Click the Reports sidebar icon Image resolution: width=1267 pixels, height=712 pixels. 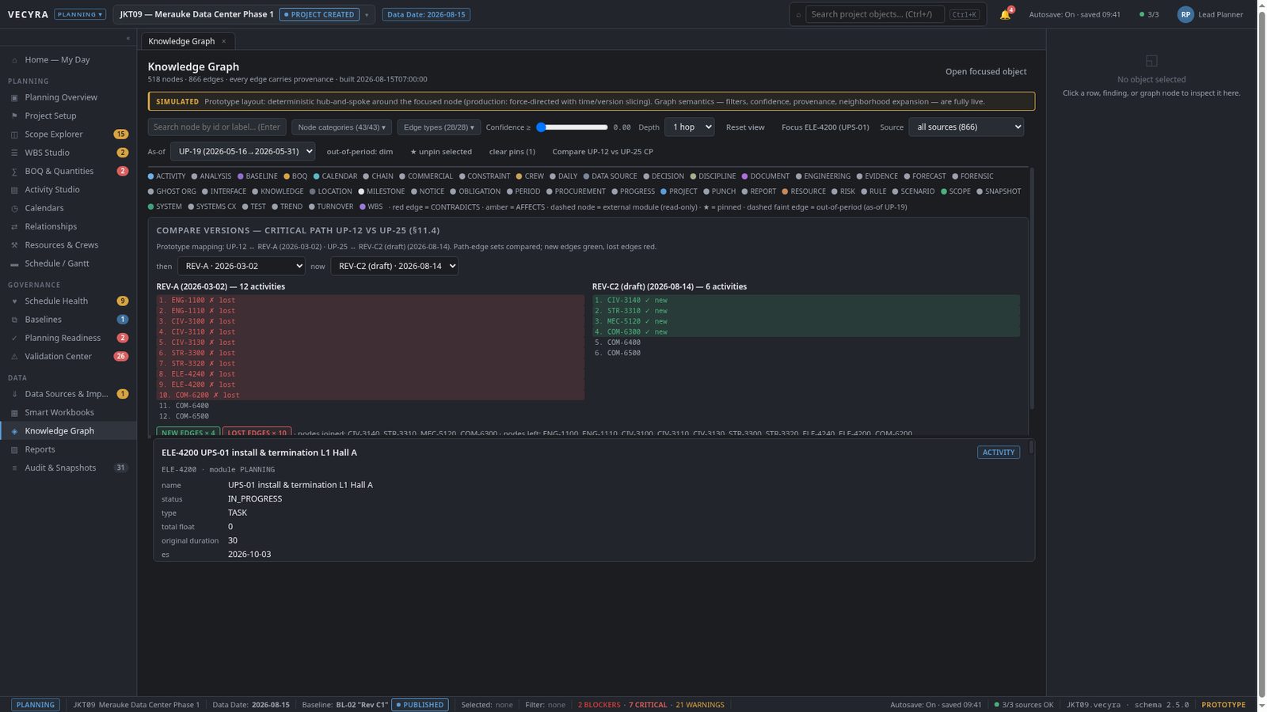coord(14,449)
